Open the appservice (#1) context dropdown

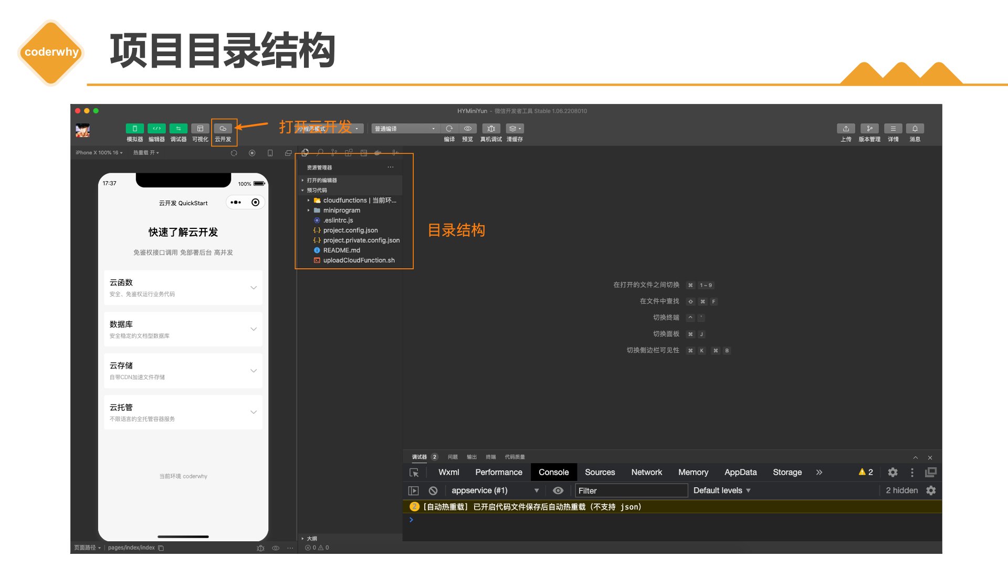coord(495,490)
